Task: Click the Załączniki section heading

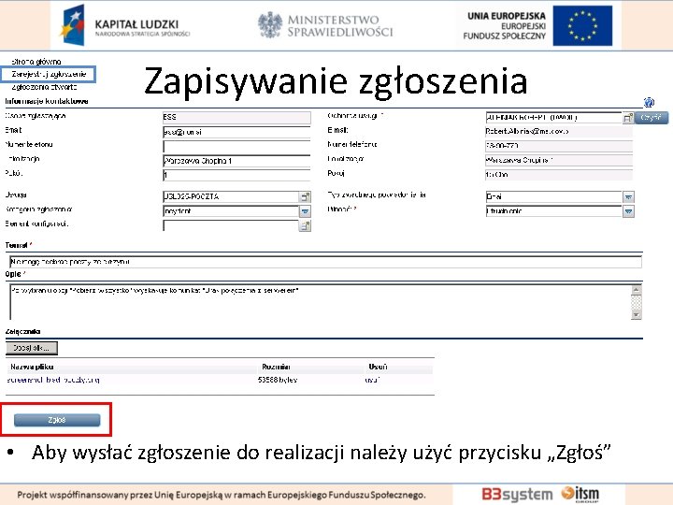Action: pos(22,331)
